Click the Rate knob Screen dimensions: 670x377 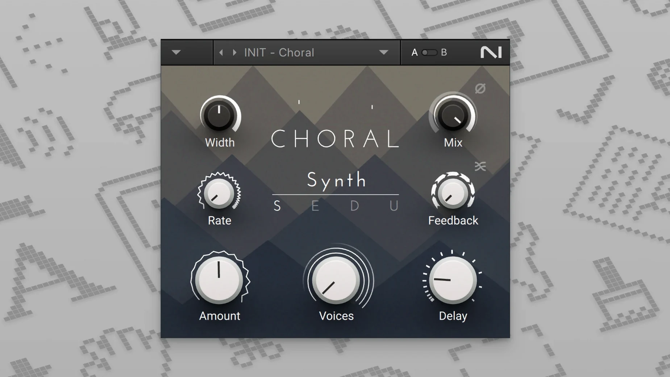pyautogui.click(x=219, y=193)
